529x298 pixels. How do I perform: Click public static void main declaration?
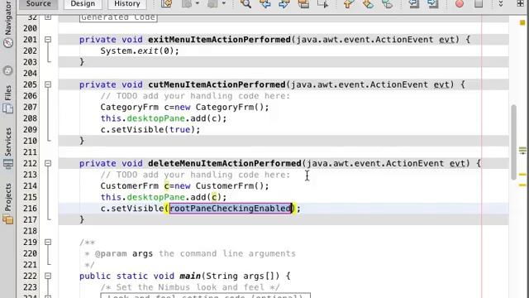click(x=184, y=276)
